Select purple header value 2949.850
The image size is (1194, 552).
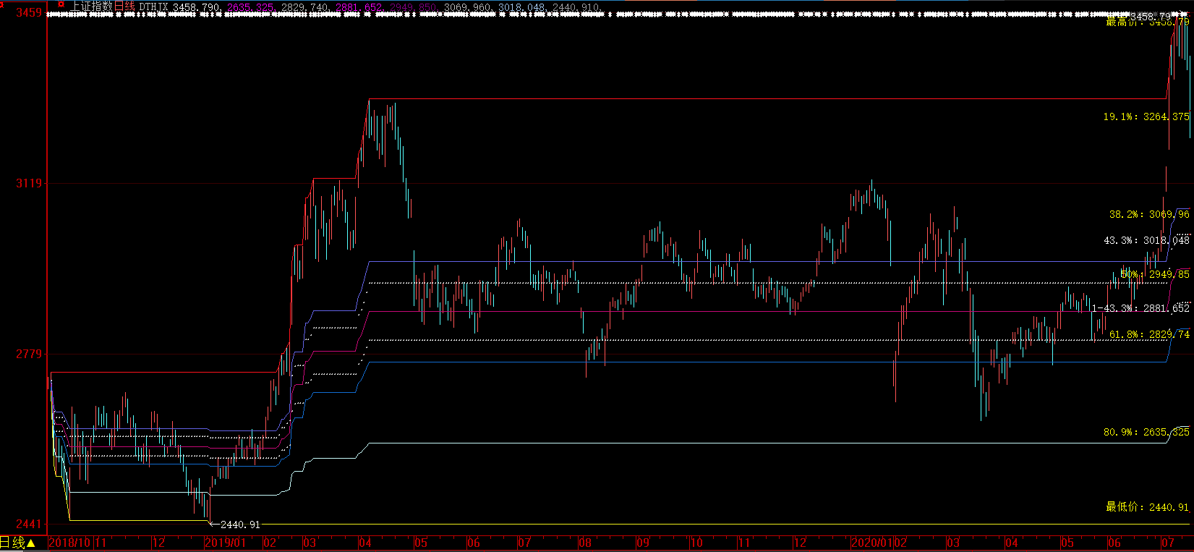coord(414,7)
